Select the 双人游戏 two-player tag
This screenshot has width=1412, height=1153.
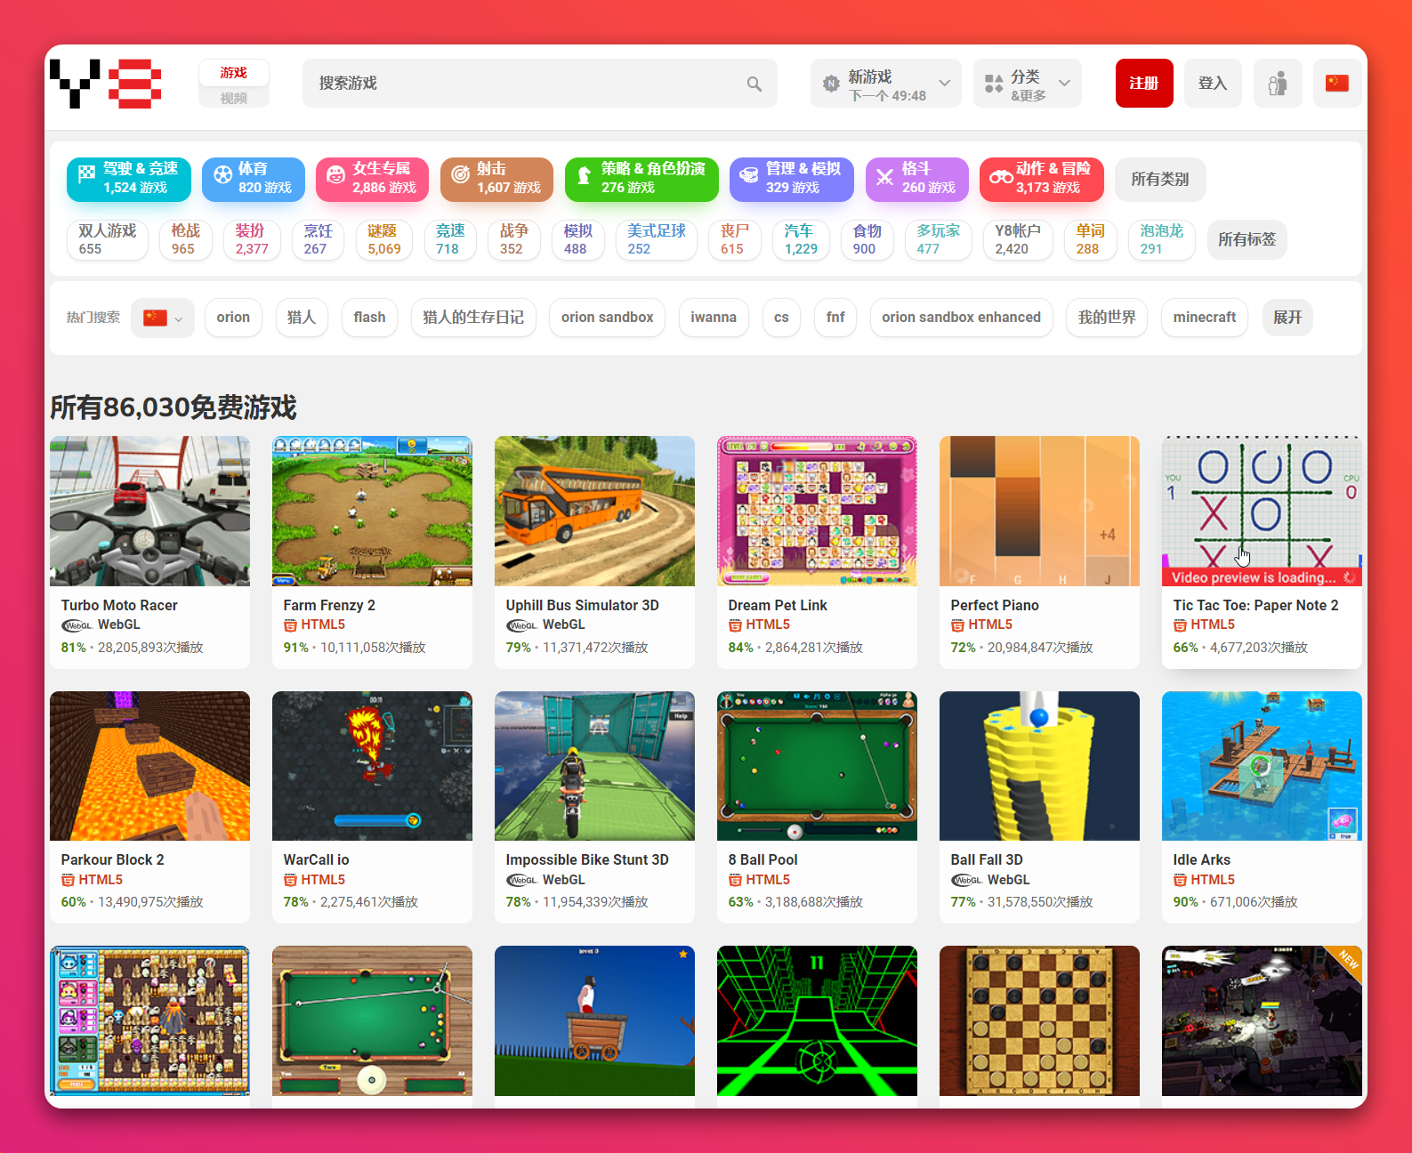(107, 239)
